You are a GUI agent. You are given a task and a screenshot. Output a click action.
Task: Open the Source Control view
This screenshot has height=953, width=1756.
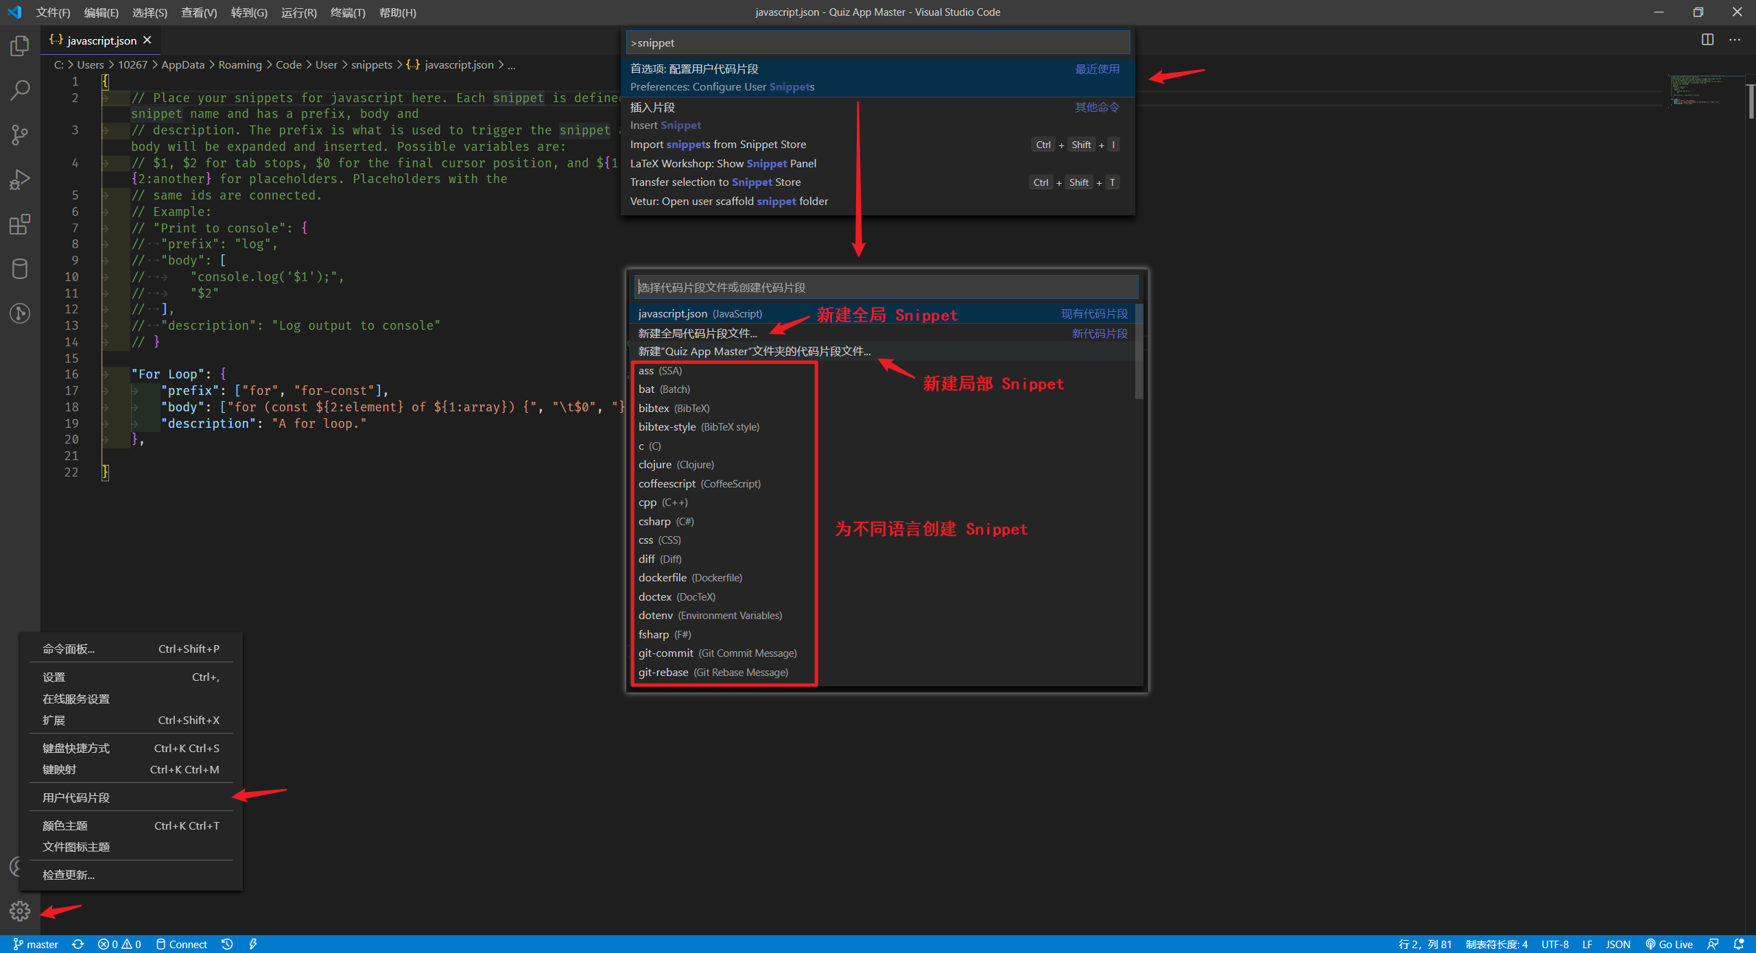(x=20, y=134)
